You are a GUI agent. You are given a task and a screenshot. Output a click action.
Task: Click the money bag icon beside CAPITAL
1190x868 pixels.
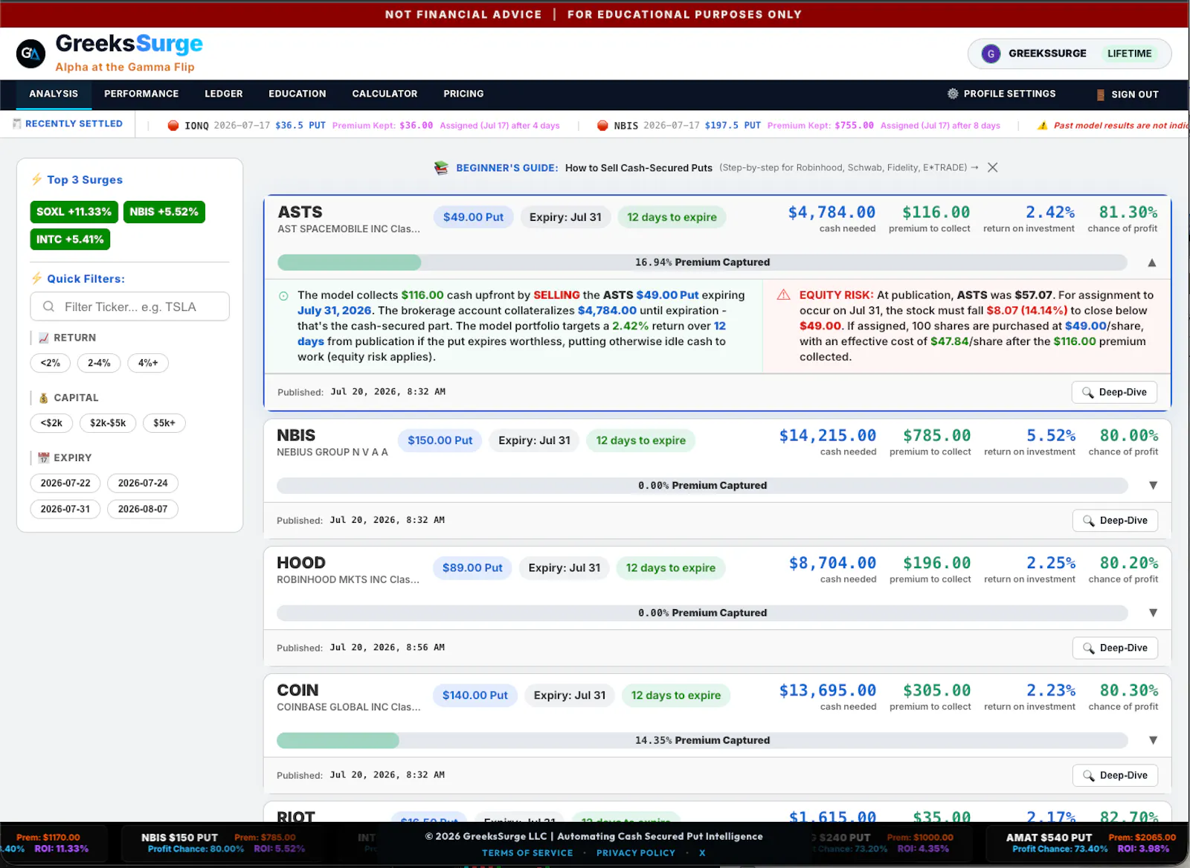44,398
